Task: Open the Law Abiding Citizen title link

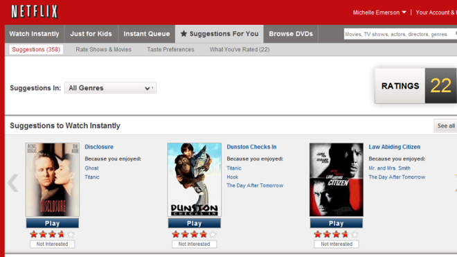Action: point(395,147)
